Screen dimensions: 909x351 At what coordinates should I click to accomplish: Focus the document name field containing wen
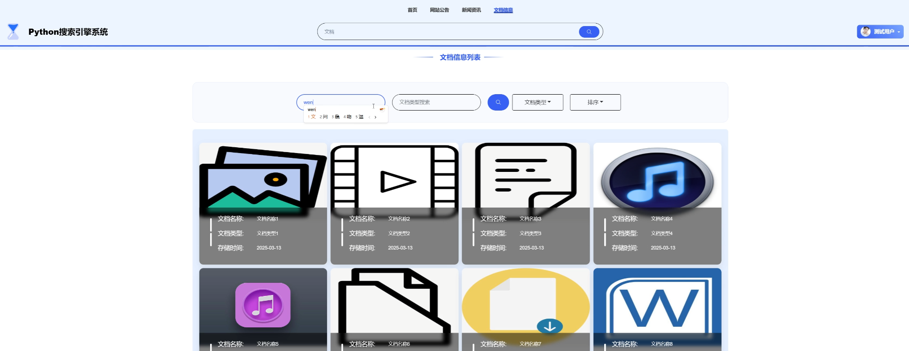pos(341,102)
